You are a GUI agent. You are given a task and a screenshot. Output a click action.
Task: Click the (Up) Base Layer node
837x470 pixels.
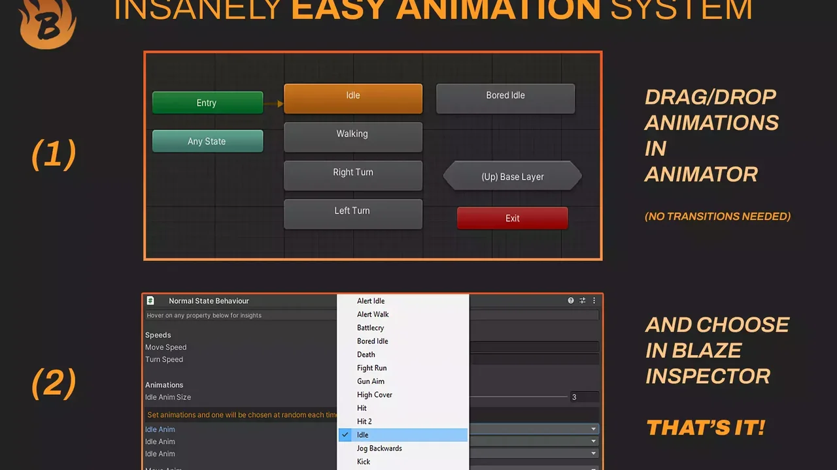[513, 176]
